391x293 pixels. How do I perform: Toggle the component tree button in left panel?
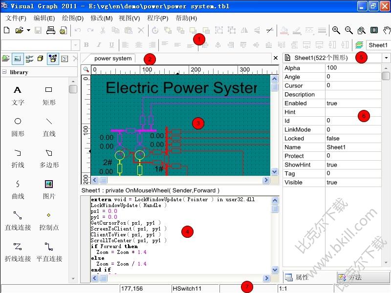[x=53, y=59]
